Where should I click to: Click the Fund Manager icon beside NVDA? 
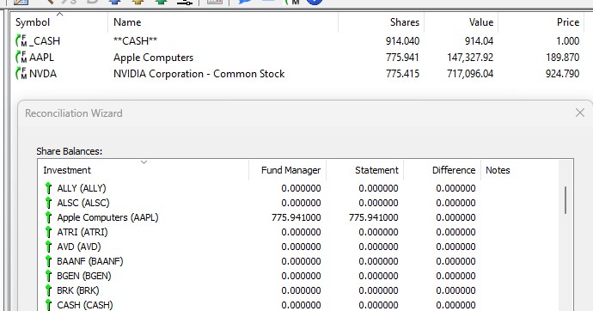(x=21, y=74)
